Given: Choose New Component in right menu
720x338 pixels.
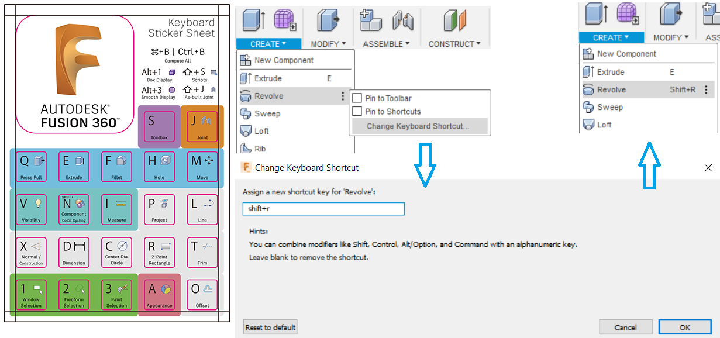Looking at the screenshot, I should tap(647, 54).
